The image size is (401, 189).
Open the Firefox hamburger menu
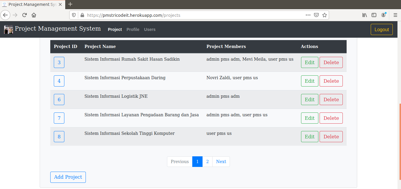pyautogui.click(x=395, y=15)
